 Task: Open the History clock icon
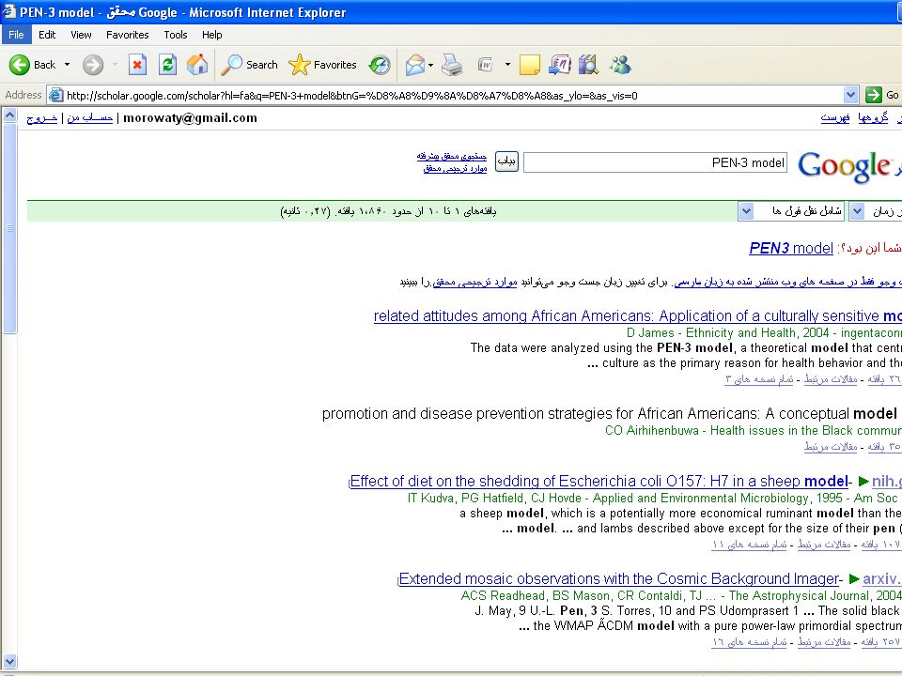coord(380,65)
